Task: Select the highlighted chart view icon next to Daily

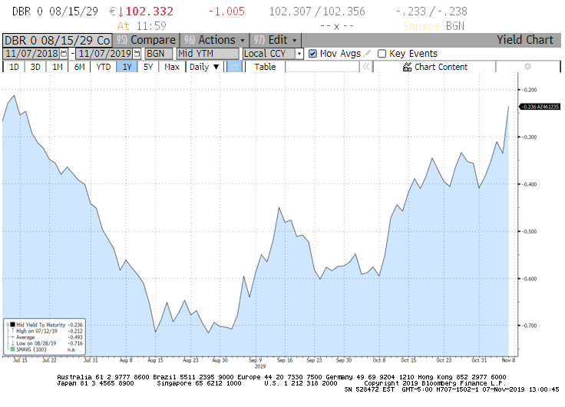Action: pos(235,67)
